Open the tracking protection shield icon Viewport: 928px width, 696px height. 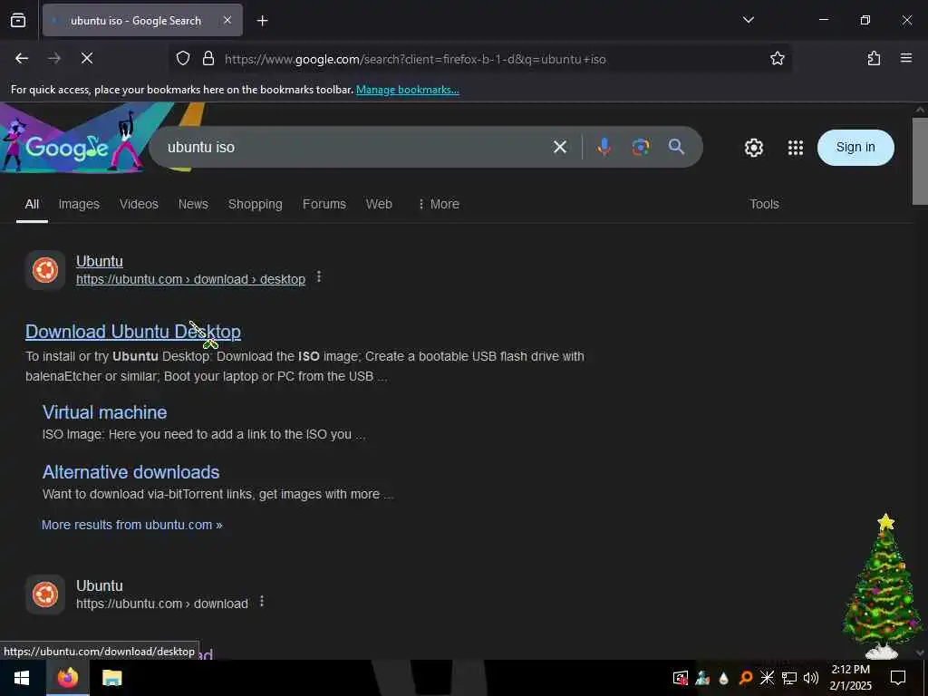pos(183,59)
